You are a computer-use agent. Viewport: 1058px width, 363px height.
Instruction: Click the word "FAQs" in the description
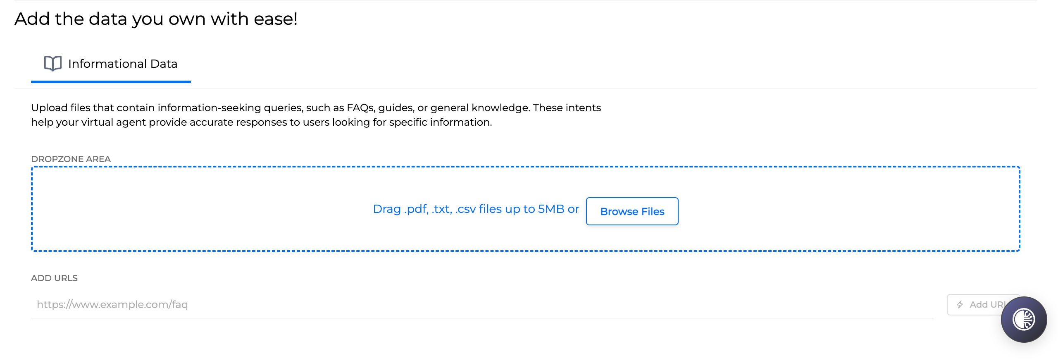click(360, 108)
